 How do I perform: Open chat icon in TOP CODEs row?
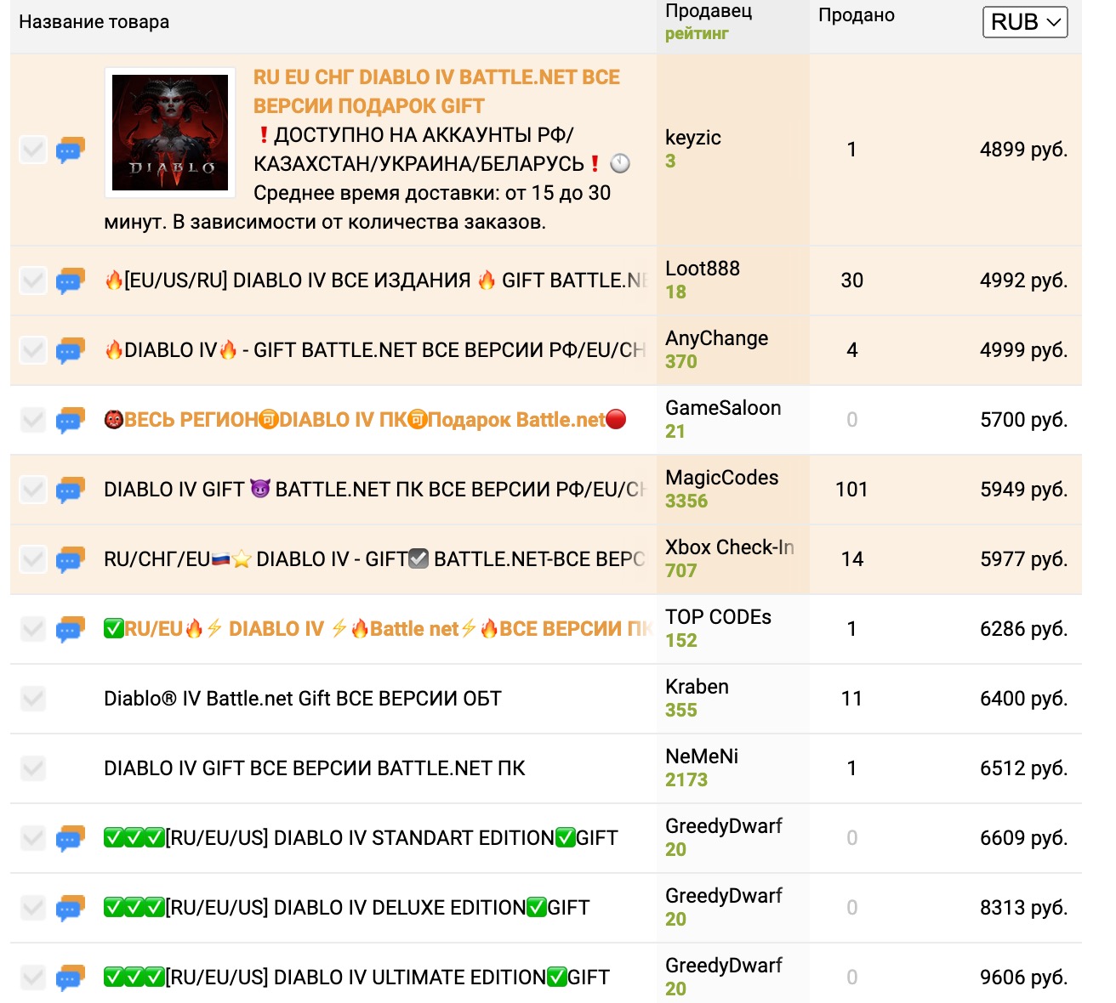coord(71,629)
